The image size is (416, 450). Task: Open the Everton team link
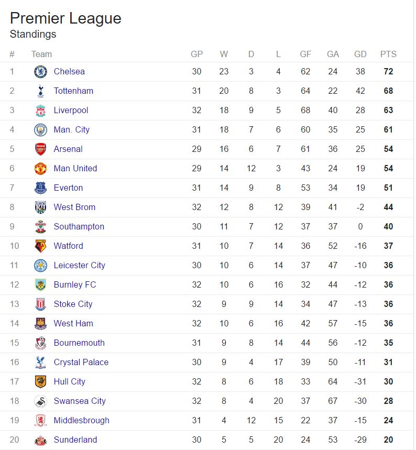[68, 188]
